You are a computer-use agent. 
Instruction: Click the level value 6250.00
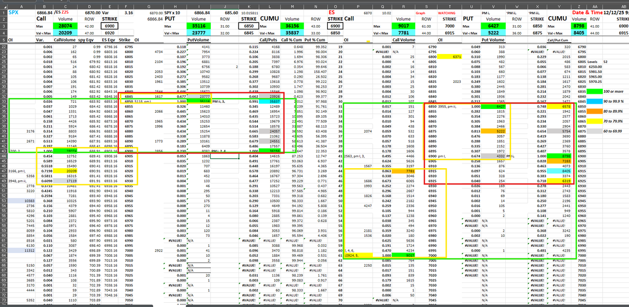point(595,67)
